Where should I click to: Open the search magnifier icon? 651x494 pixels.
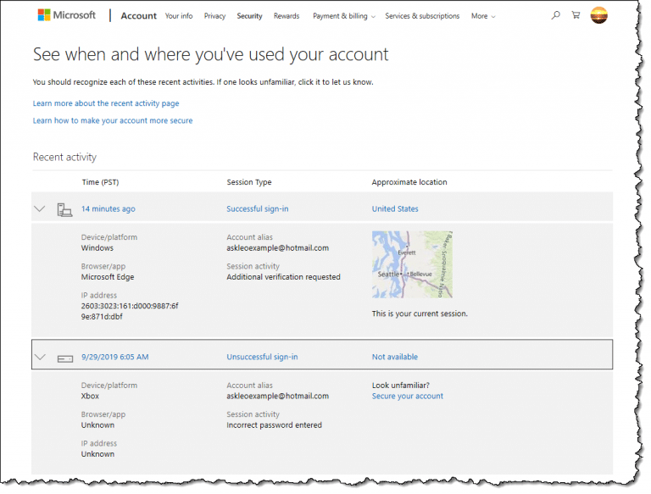click(555, 15)
